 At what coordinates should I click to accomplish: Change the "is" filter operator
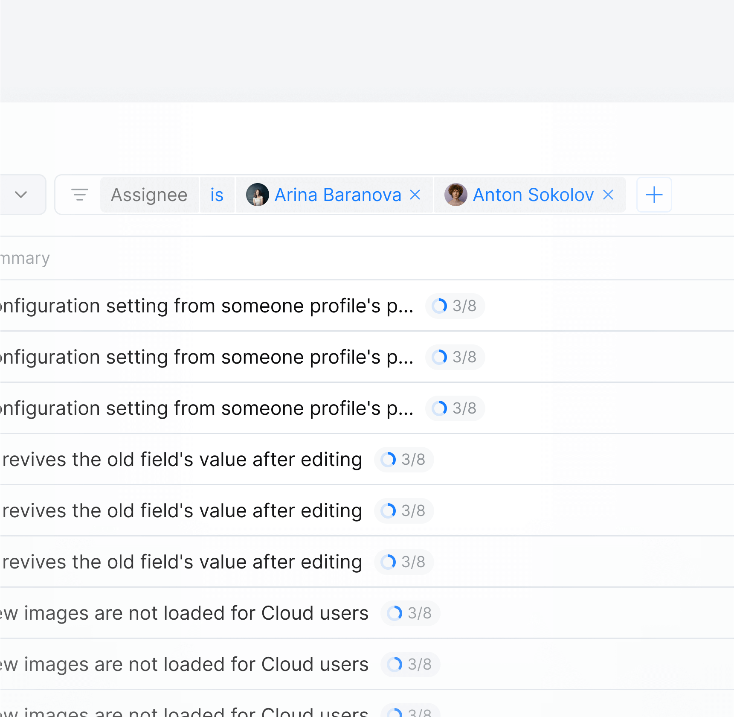(217, 195)
